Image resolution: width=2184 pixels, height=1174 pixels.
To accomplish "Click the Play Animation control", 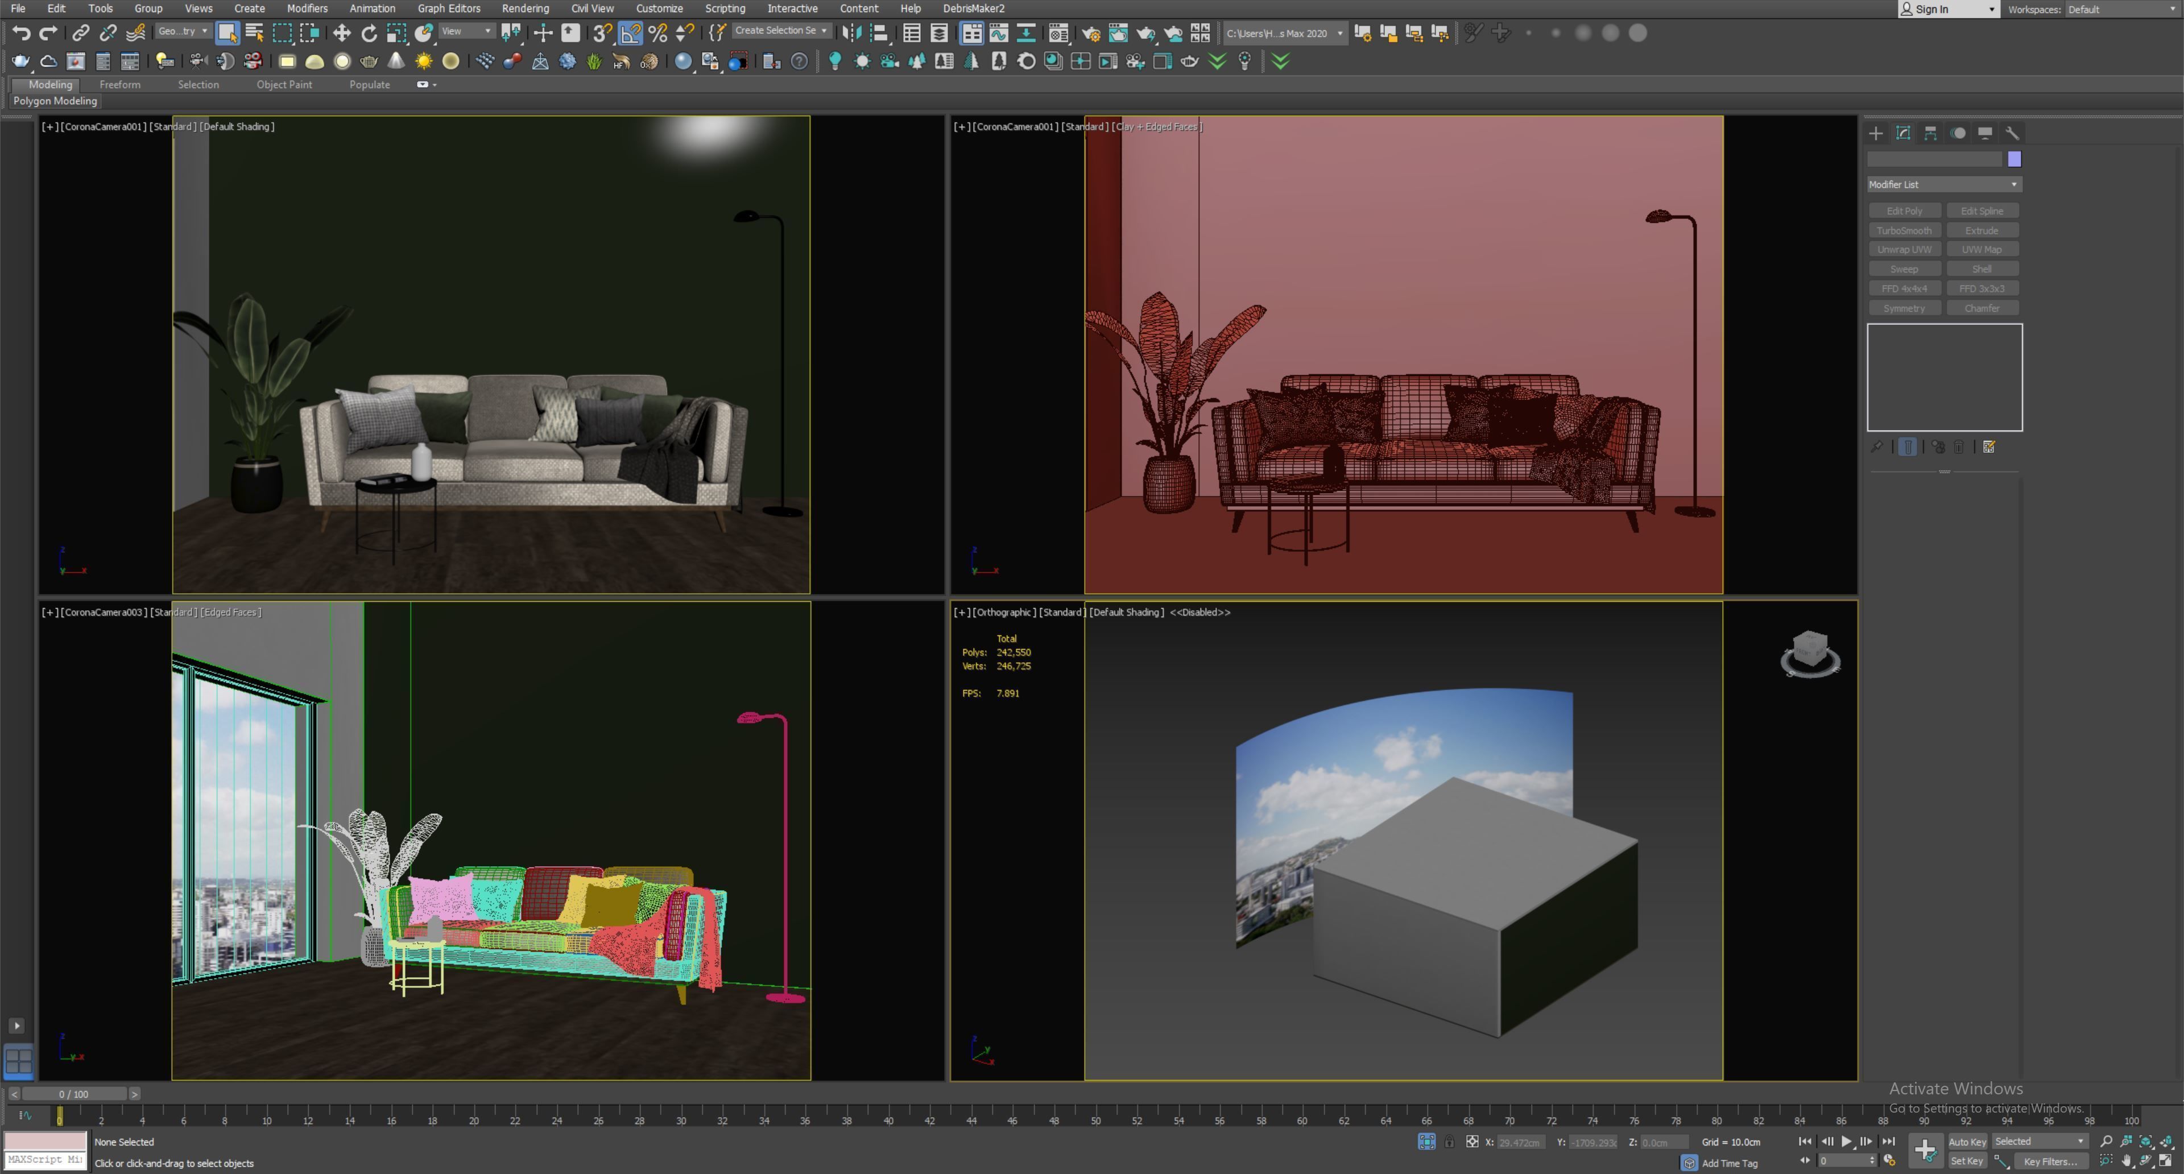I will coord(1845,1141).
